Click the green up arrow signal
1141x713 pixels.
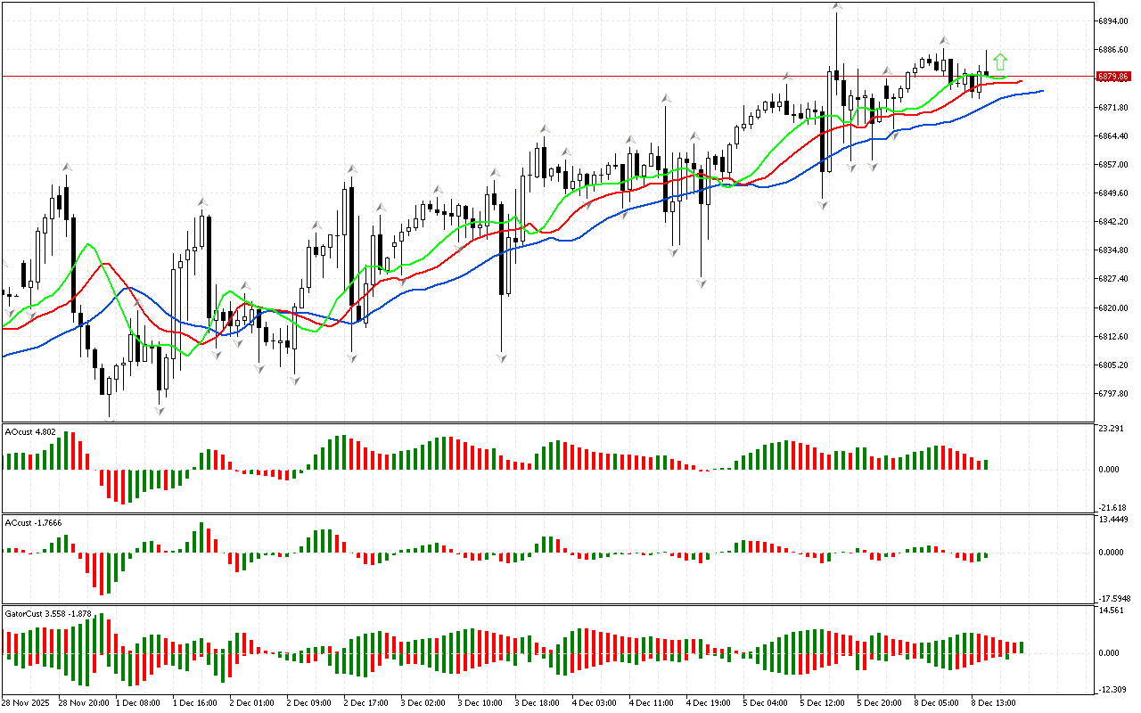click(x=1000, y=61)
